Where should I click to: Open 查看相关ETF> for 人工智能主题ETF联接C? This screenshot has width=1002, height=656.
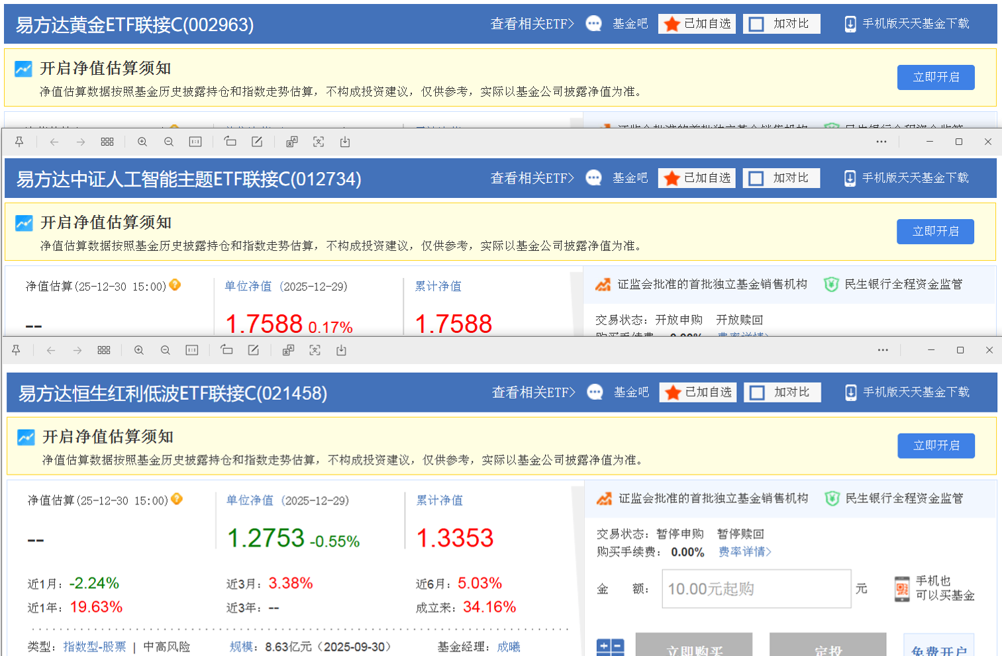(x=532, y=178)
